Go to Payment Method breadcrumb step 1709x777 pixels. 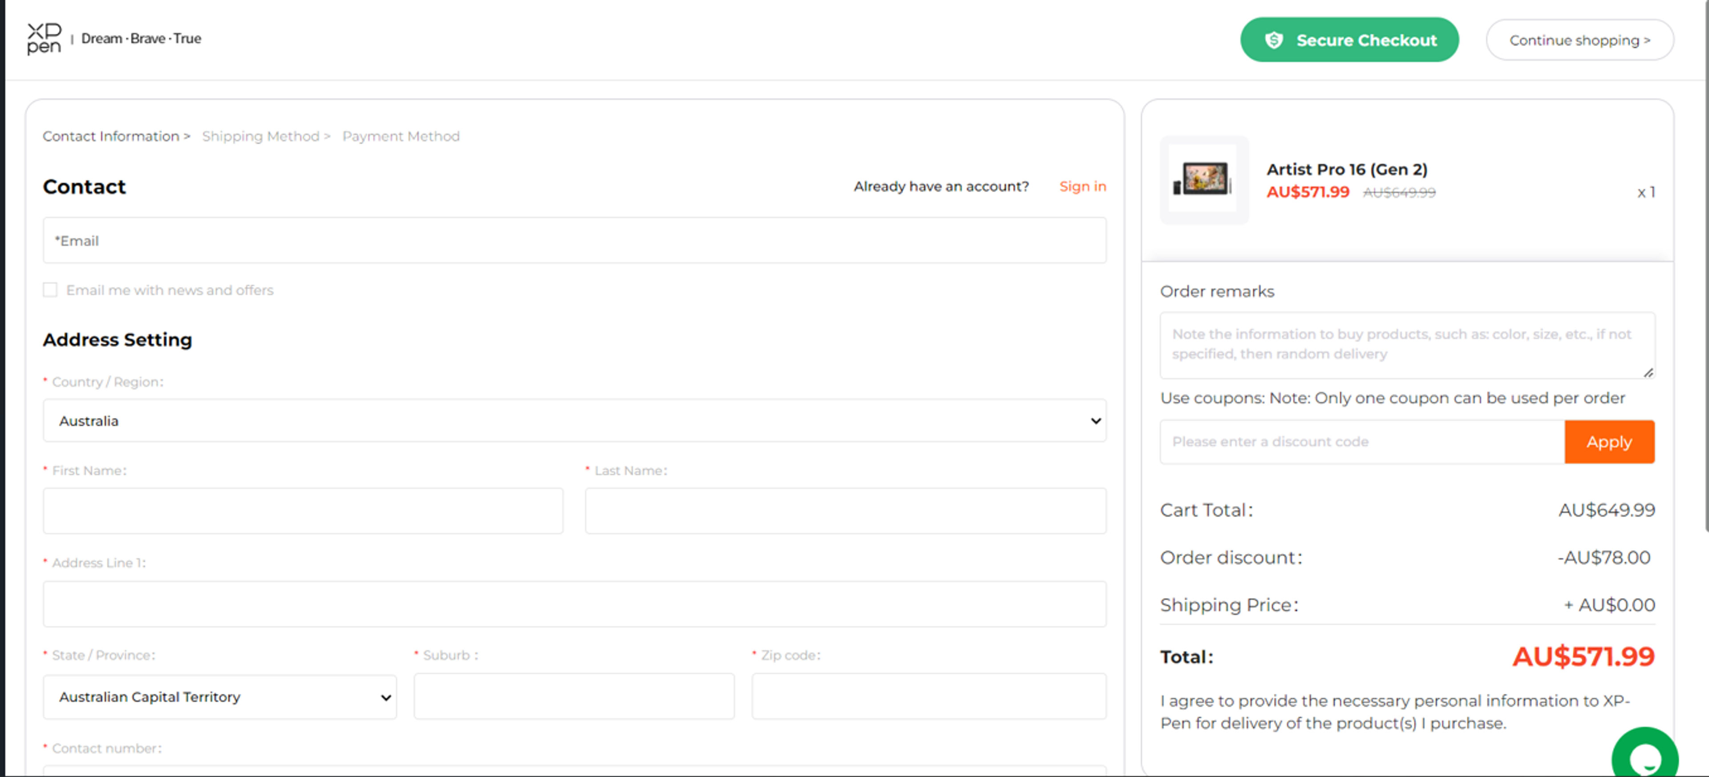[401, 136]
